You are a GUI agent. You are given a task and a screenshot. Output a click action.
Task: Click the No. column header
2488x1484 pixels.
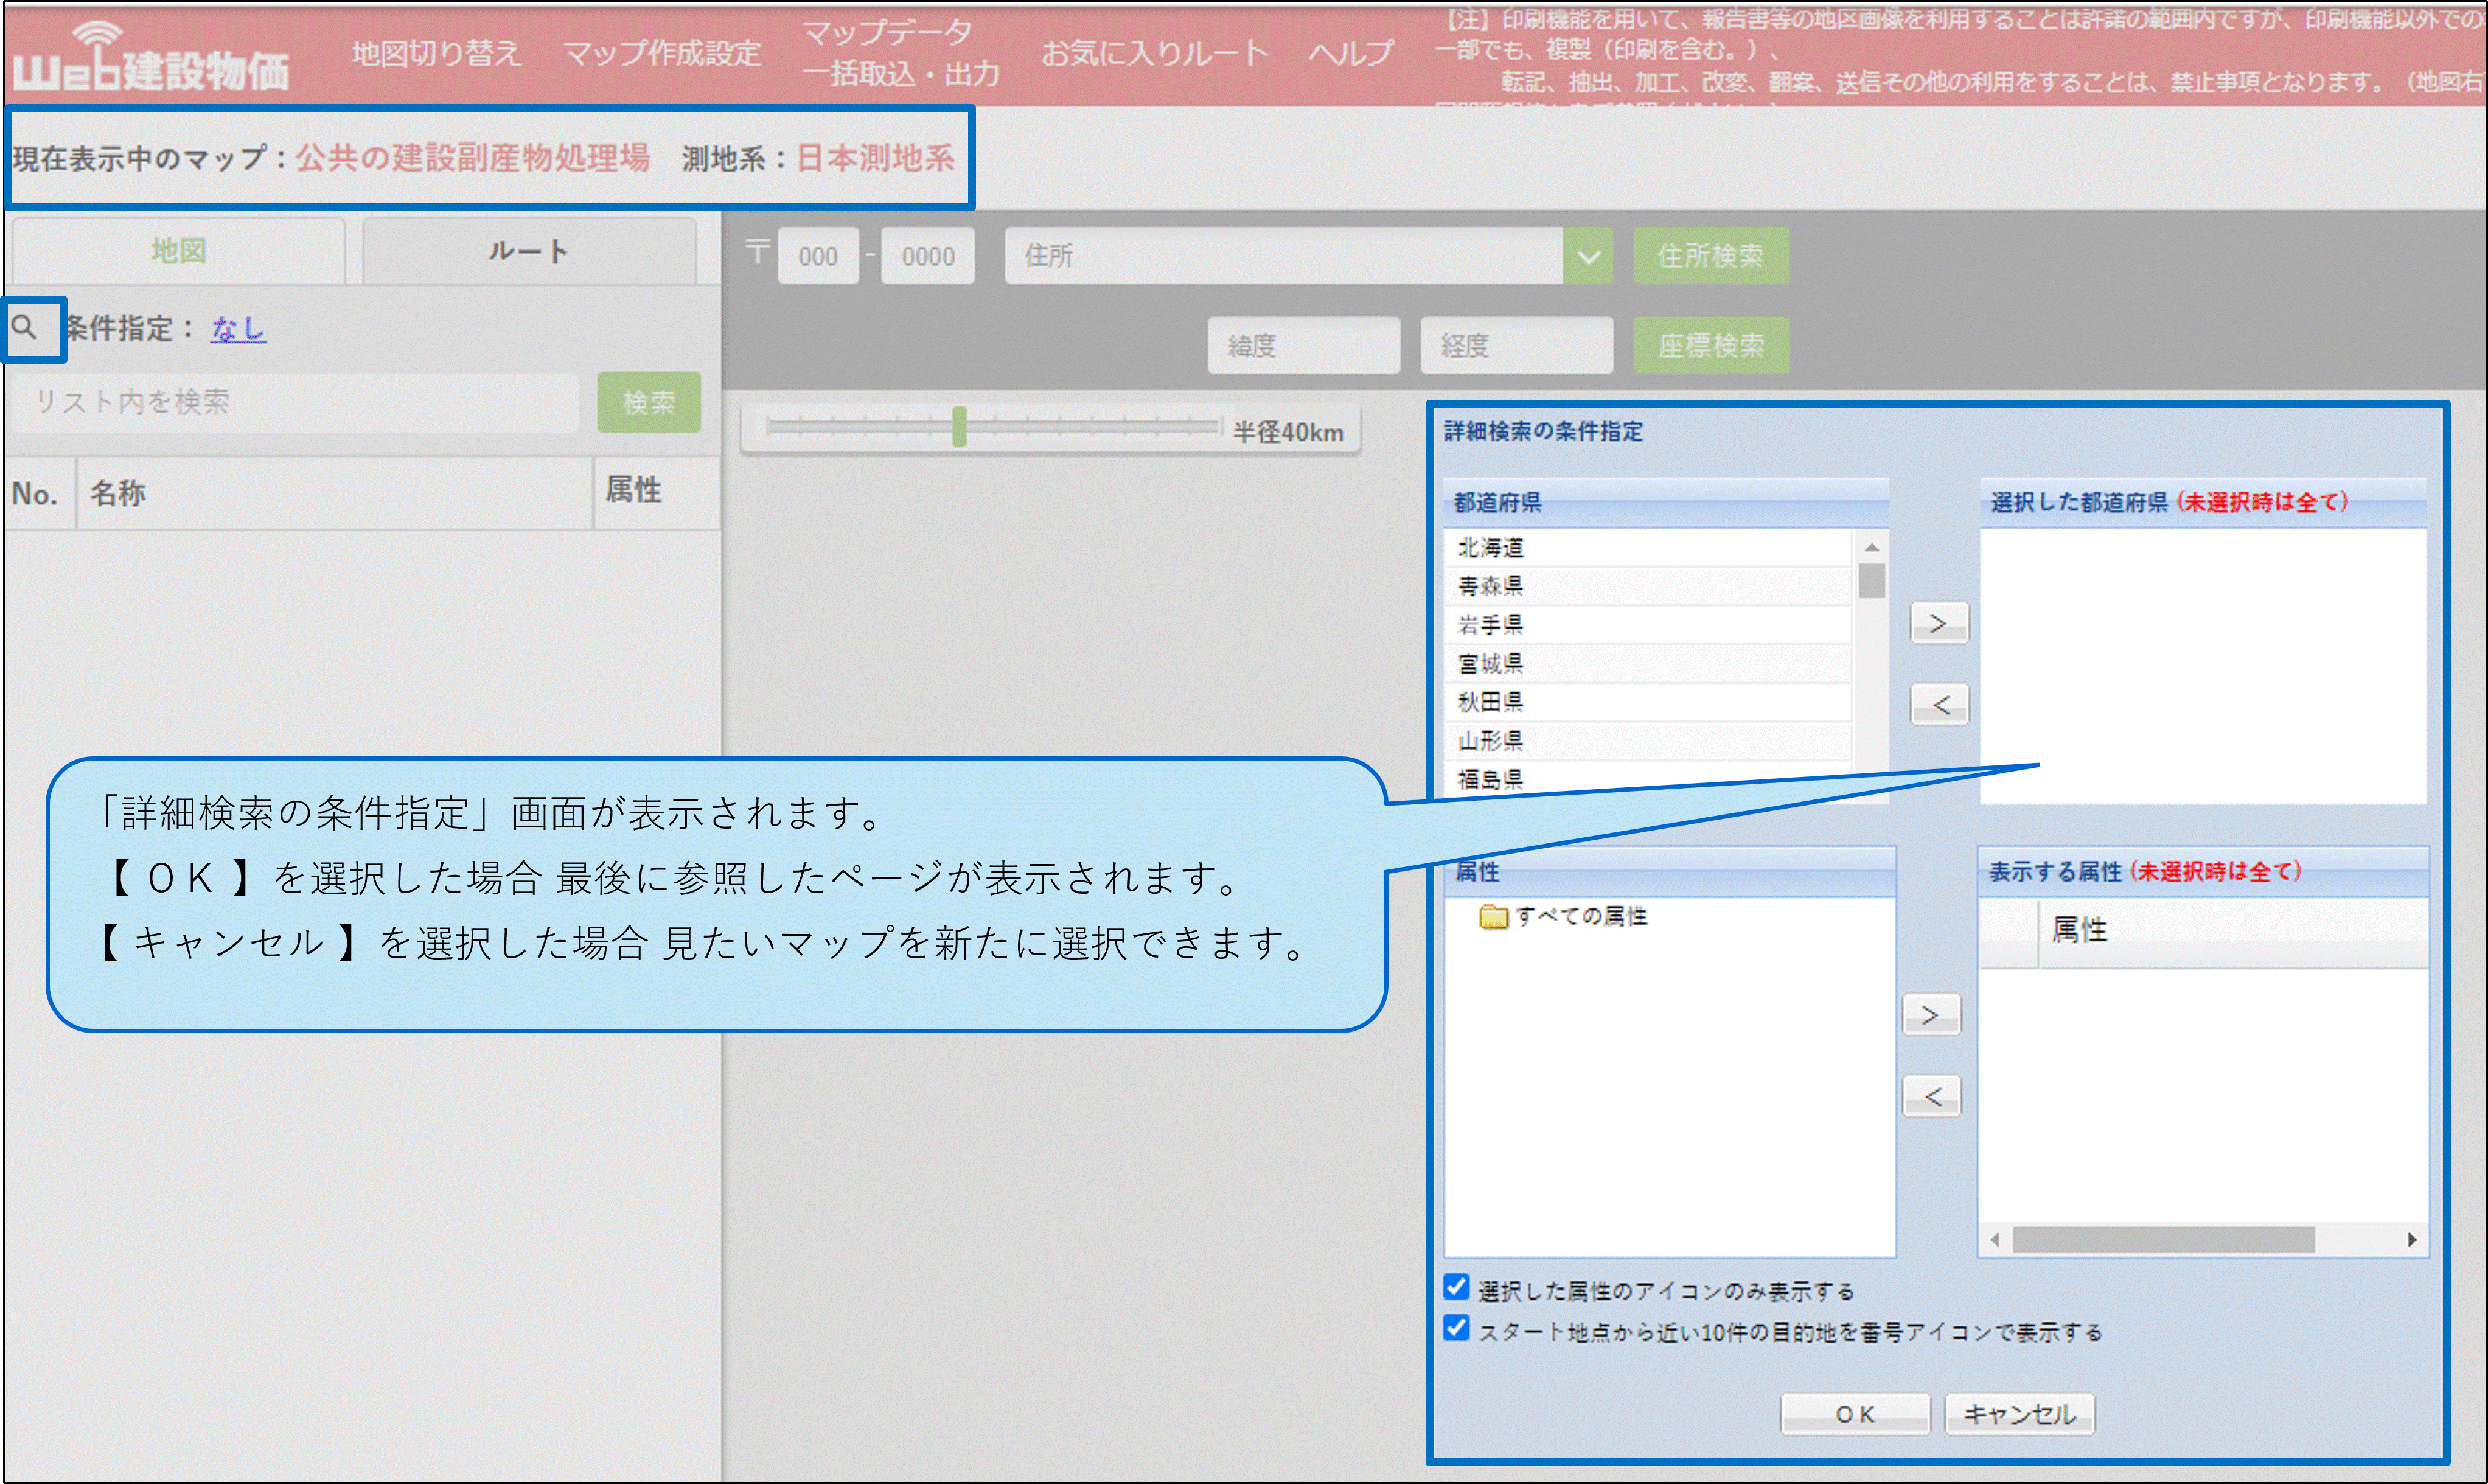pyautogui.click(x=40, y=493)
